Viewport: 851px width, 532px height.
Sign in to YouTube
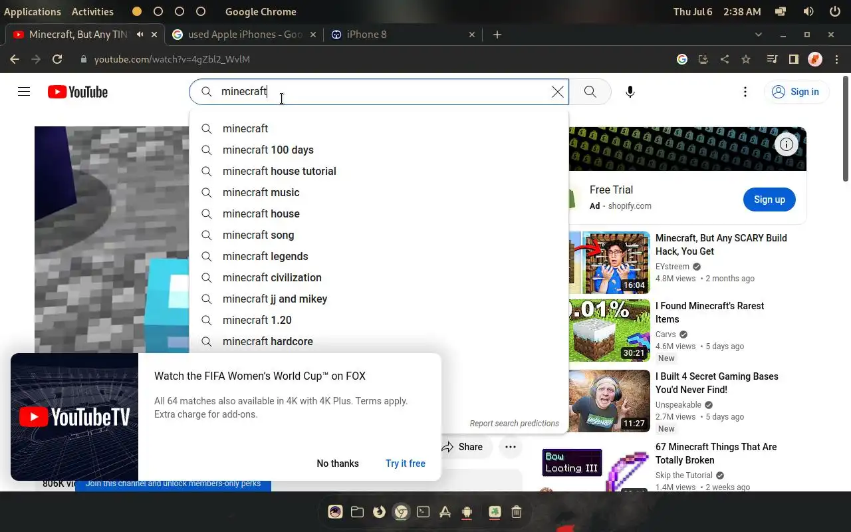796,92
